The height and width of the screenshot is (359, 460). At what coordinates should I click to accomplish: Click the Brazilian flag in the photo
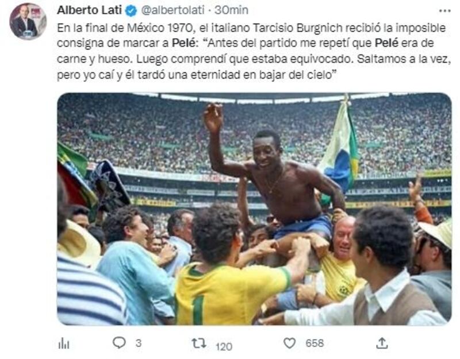340,149
